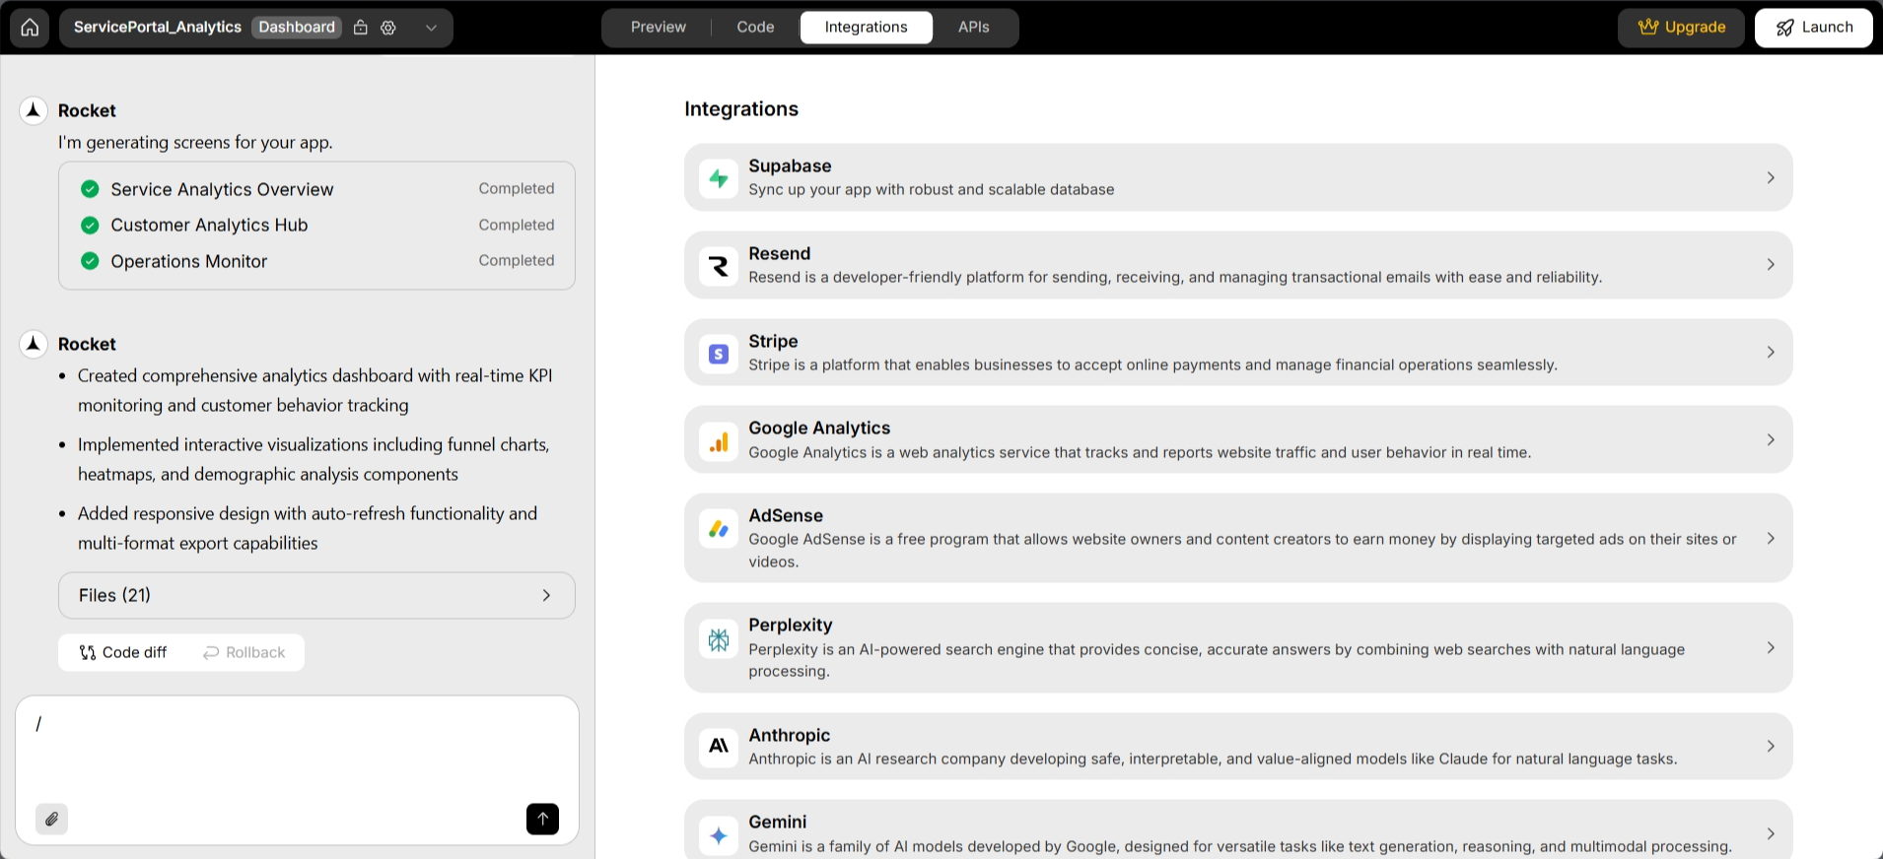Select the Integrations tab
The width and height of the screenshot is (1883, 859).
(866, 28)
